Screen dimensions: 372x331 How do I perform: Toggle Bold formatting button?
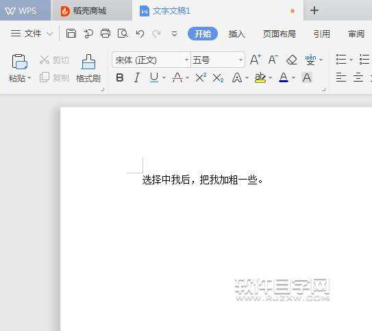pyautogui.click(x=120, y=77)
